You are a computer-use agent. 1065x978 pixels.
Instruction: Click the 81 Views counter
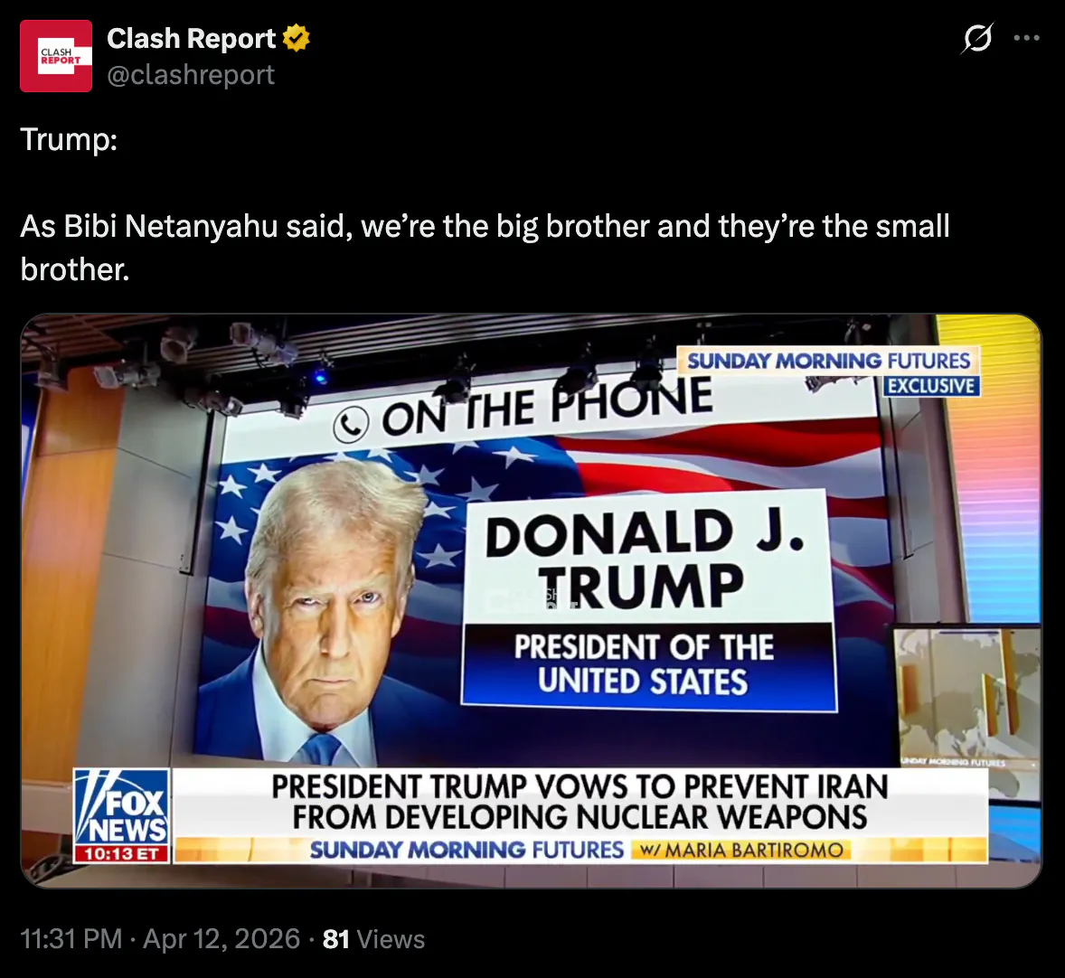(x=373, y=939)
